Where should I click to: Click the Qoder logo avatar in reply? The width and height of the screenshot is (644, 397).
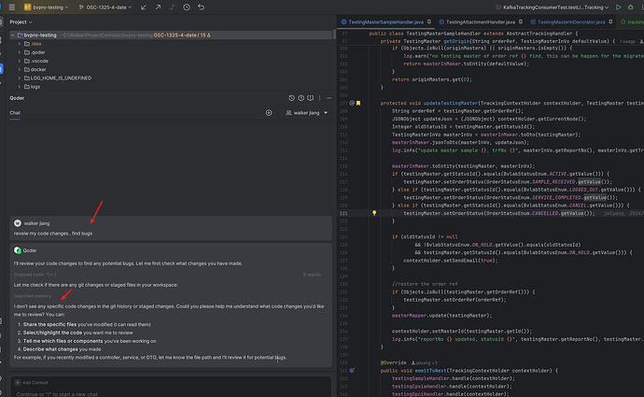17,250
